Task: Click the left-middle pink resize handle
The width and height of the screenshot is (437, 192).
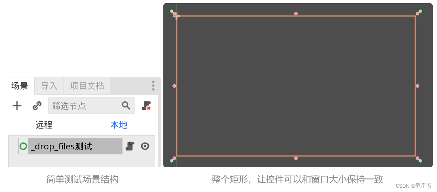Action: click(174, 86)
